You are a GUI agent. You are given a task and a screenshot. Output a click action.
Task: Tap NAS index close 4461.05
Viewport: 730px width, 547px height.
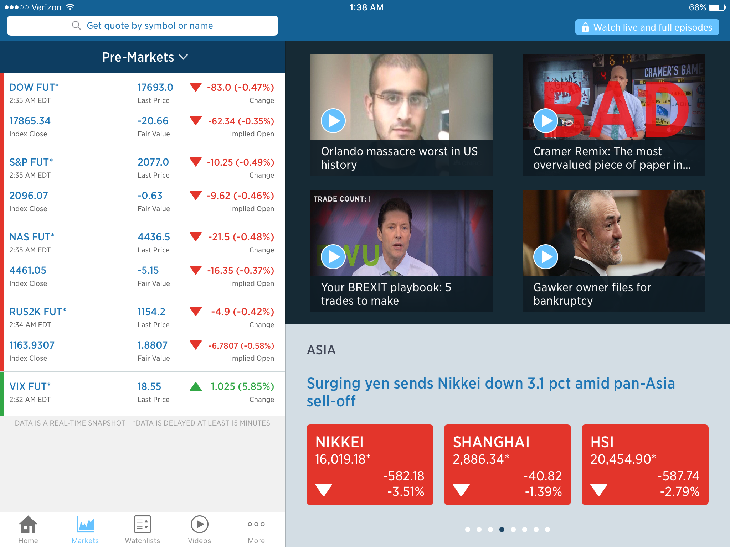pyautogui.click(x=28, y=270)
